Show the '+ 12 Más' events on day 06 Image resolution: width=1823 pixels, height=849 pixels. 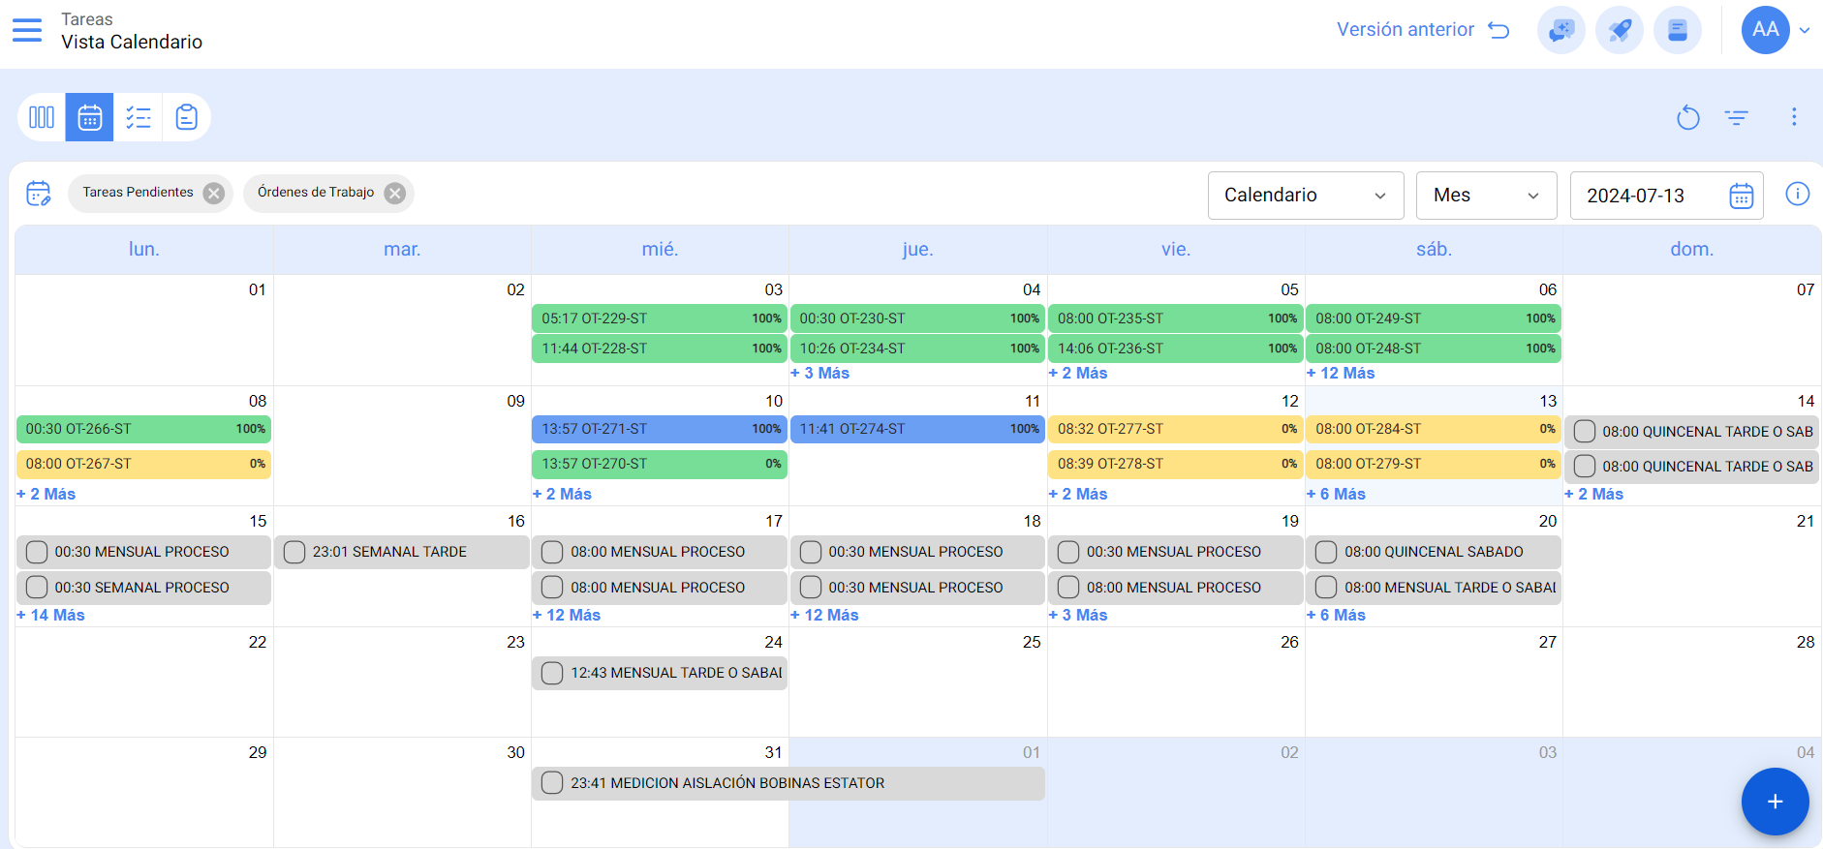click(x=1341, y=374)
